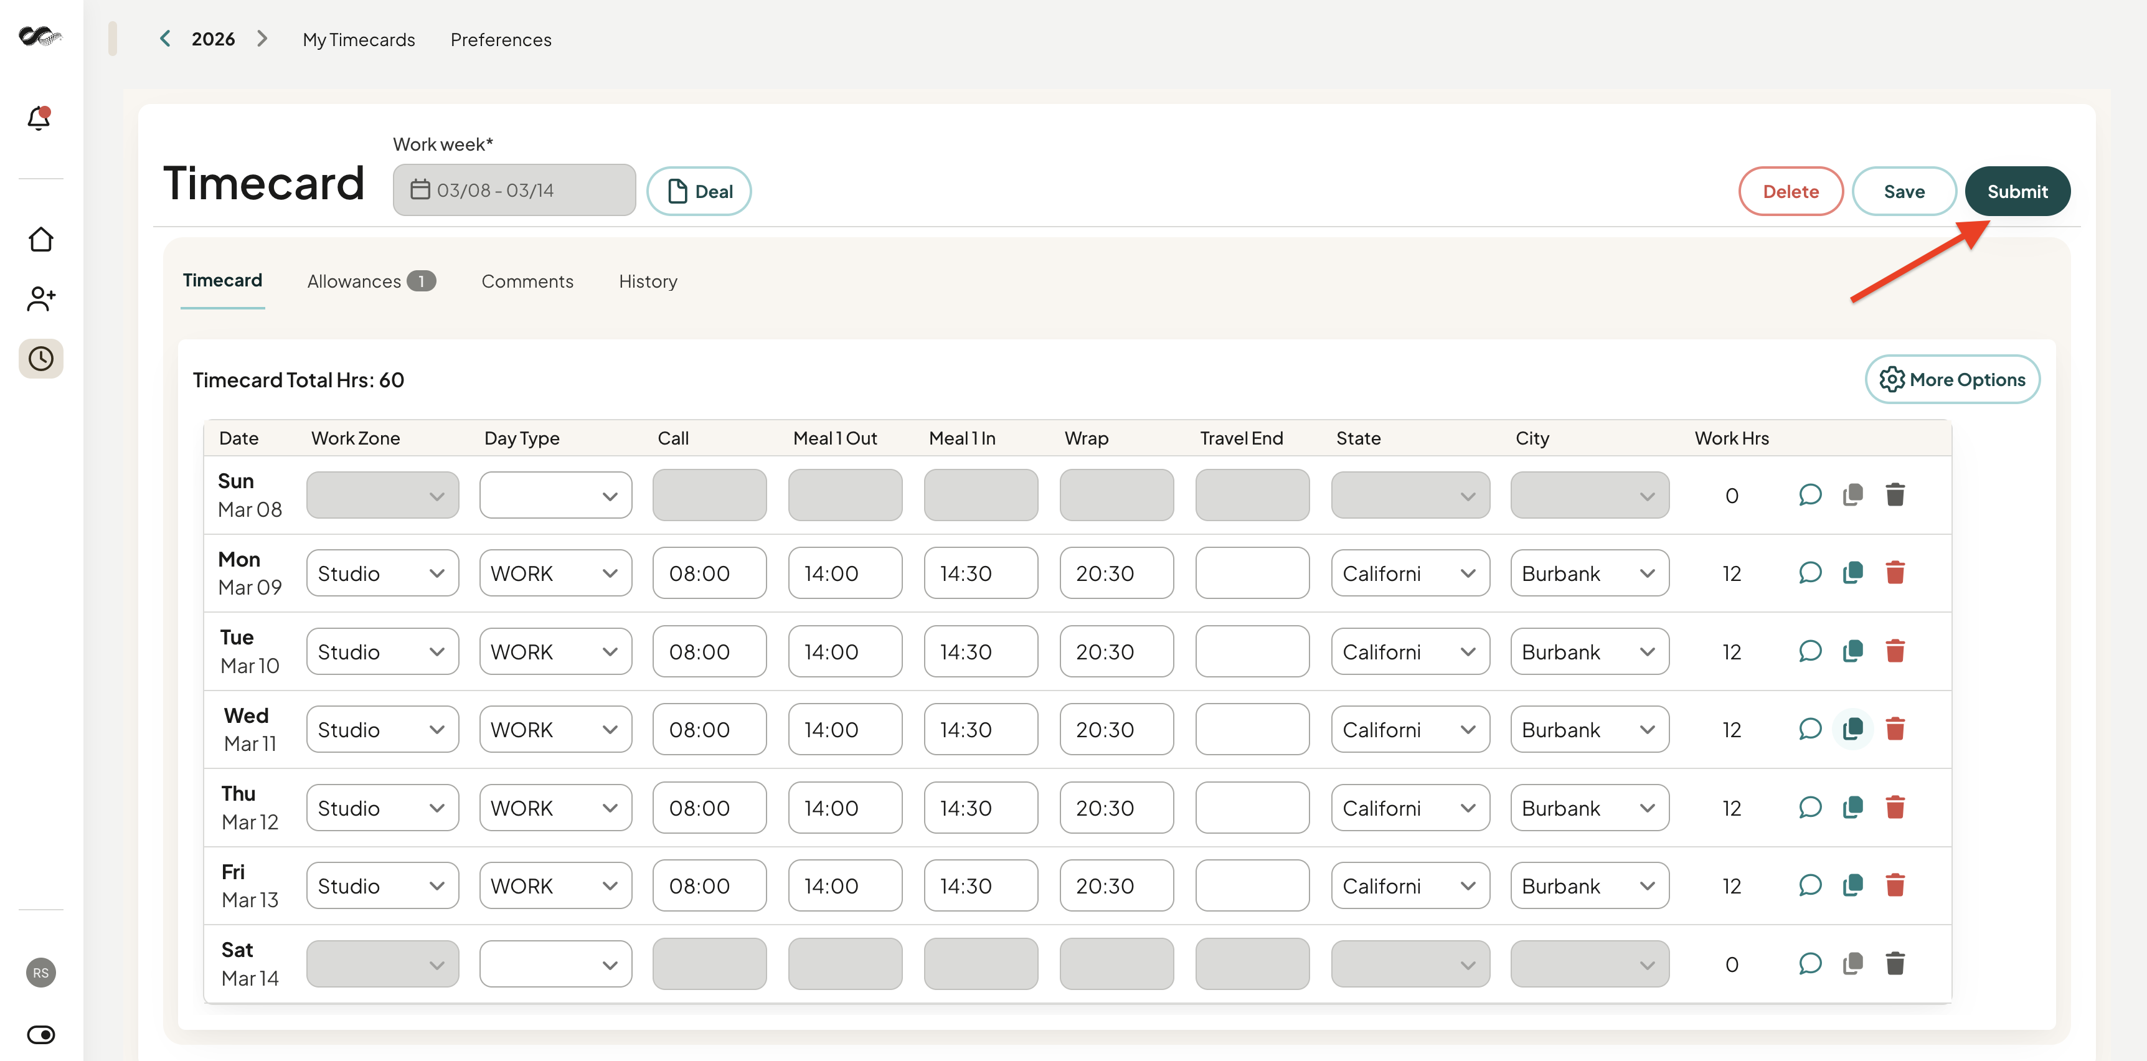Open Work Zone dropdown for Fri Mar 13
The width and height of the screenshot is (2147, 1061).
(382, 886)
